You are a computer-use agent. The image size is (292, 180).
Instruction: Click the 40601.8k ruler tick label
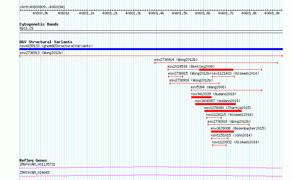click(x=249, y=13)
